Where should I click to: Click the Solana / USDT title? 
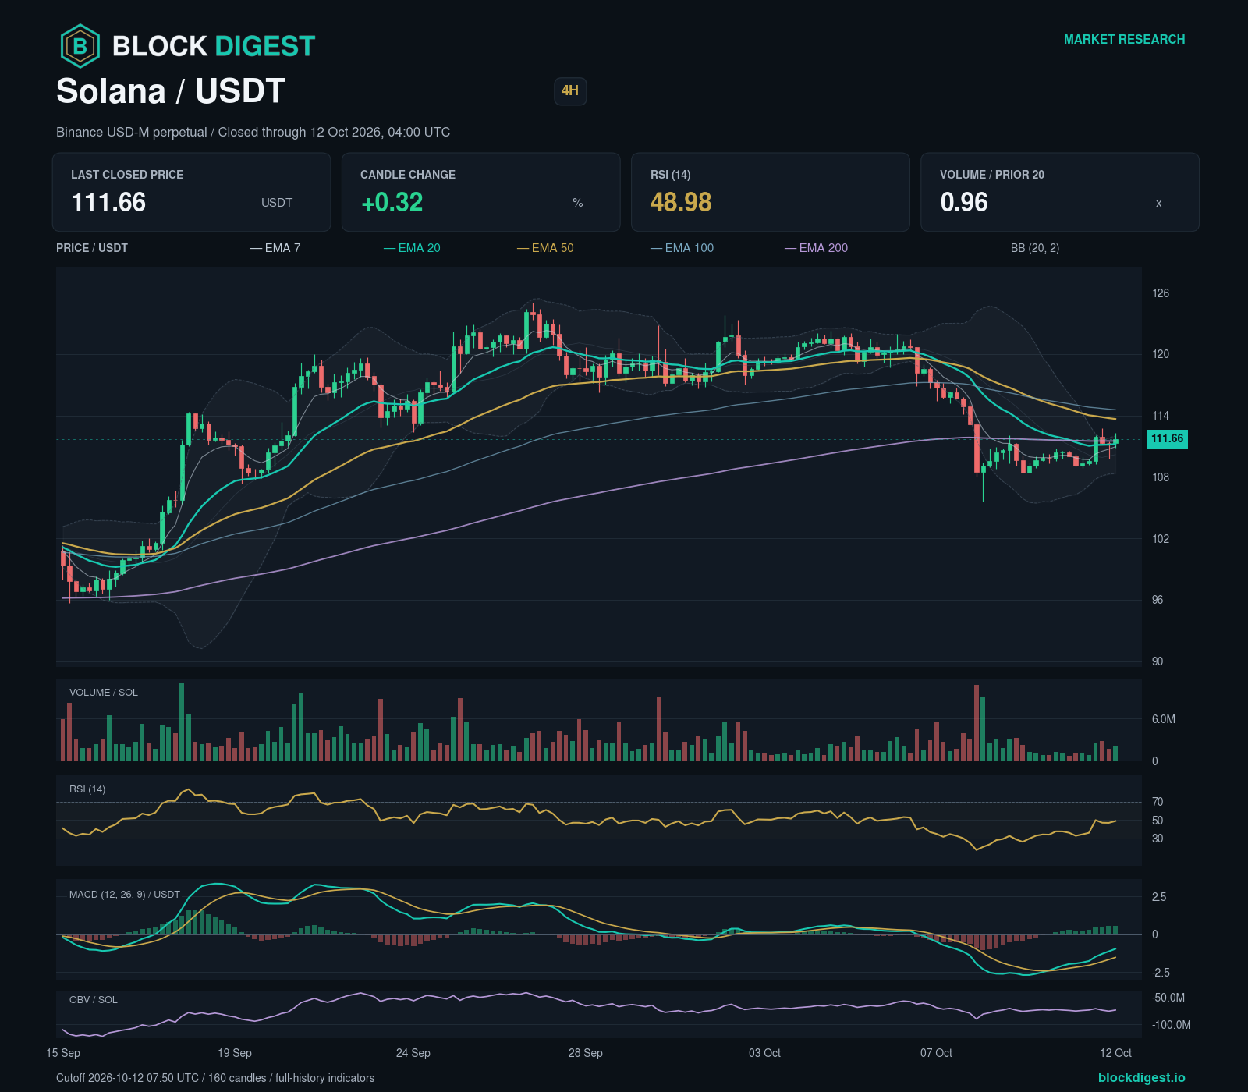[x=171, y=91]
